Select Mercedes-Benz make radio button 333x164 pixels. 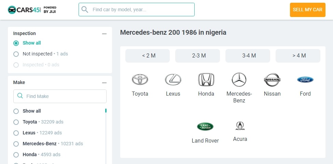click(16, 144)
